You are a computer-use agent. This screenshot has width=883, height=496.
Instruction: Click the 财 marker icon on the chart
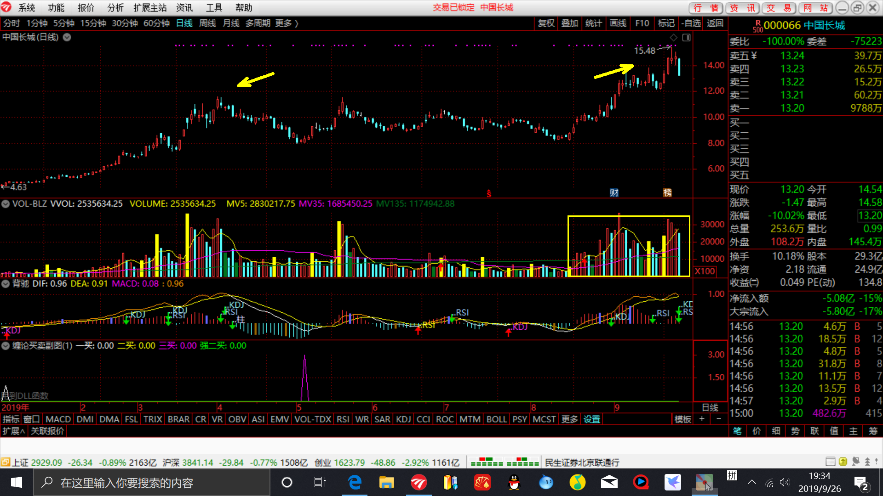pos(614,192)
